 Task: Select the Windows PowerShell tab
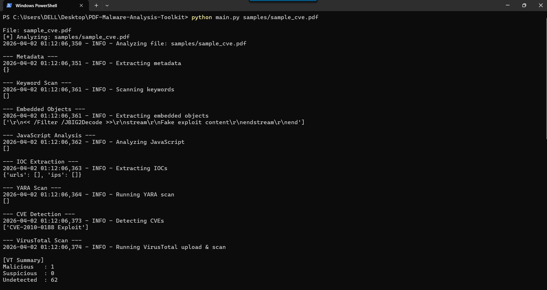pos(36,5)
